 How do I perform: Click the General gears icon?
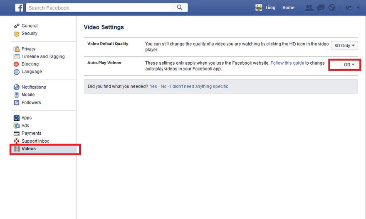(x=17, y=26)
